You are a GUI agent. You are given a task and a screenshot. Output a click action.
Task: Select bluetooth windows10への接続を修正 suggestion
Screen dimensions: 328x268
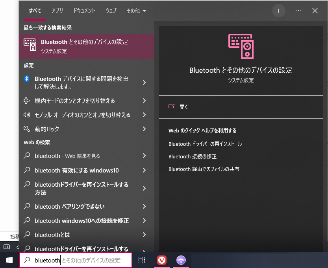click(x=82, y=221)
